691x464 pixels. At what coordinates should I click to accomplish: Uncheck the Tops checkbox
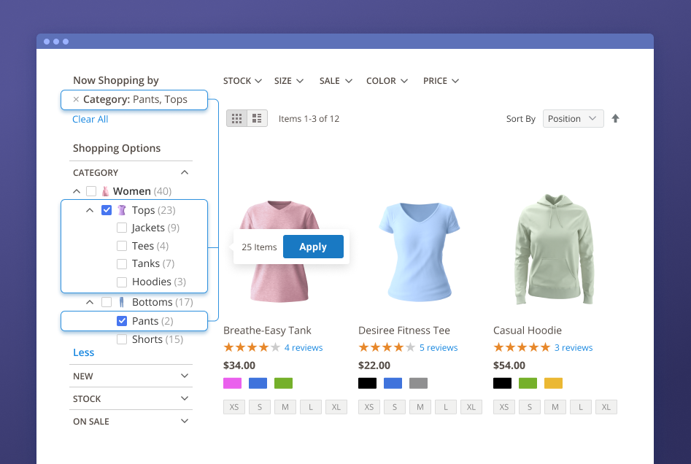tap(107, 210)
